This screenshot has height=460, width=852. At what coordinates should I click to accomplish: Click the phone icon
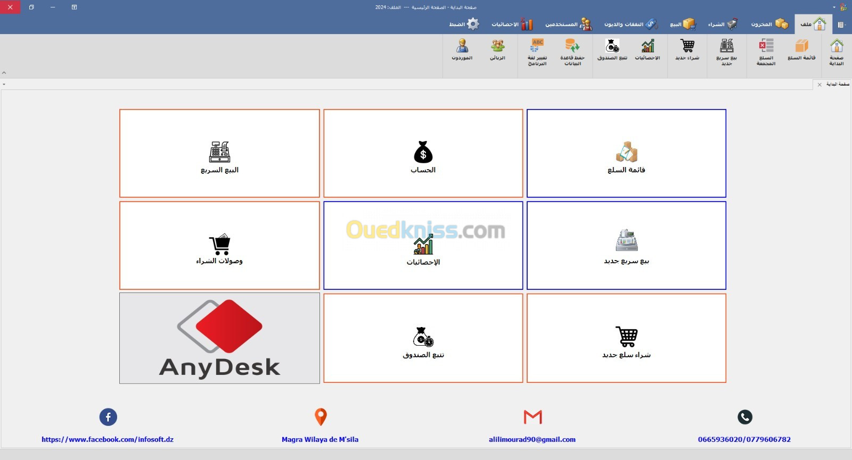(745, 417)
